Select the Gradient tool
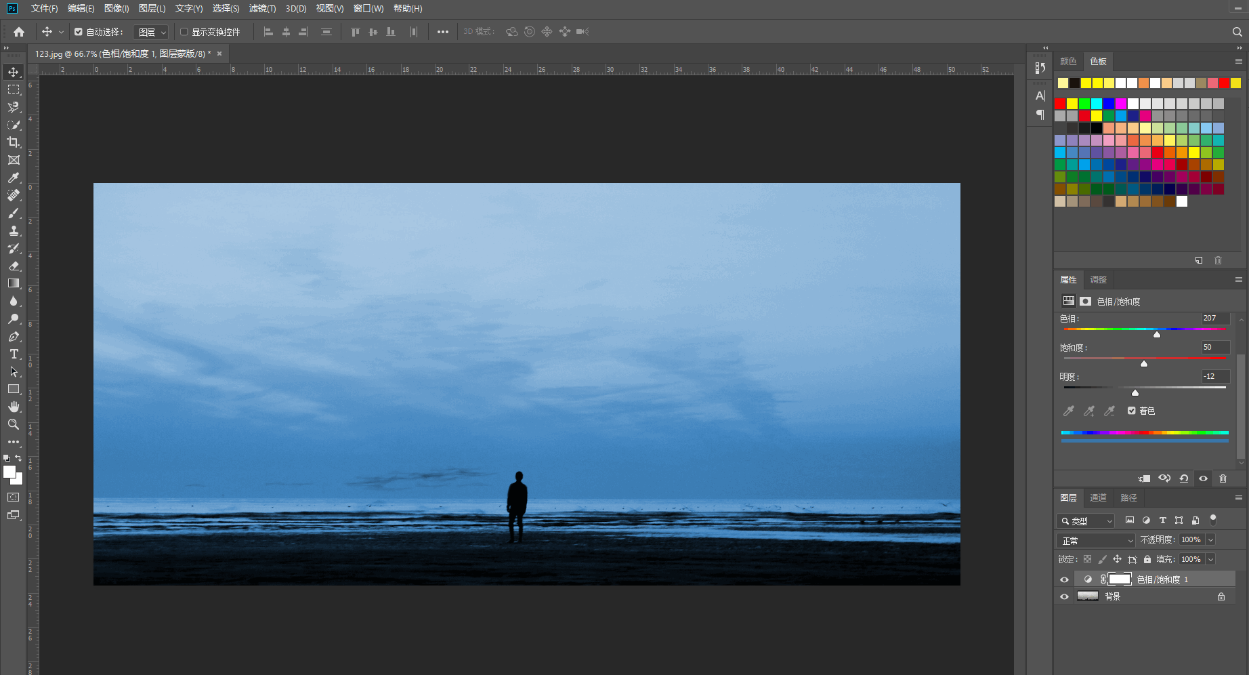1249x675 pixels. (x=14, y=283)
